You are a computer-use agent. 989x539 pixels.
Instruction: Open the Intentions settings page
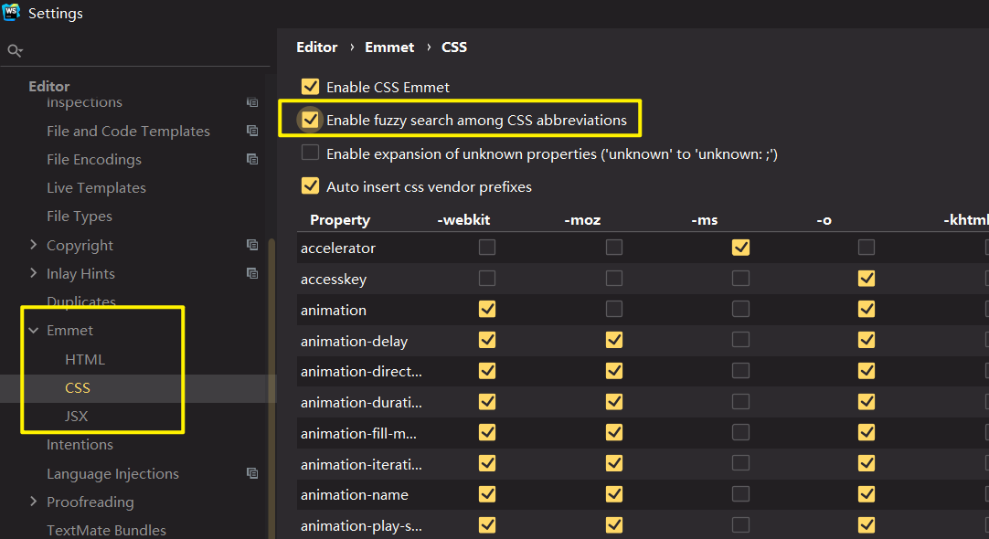point(80,444)
